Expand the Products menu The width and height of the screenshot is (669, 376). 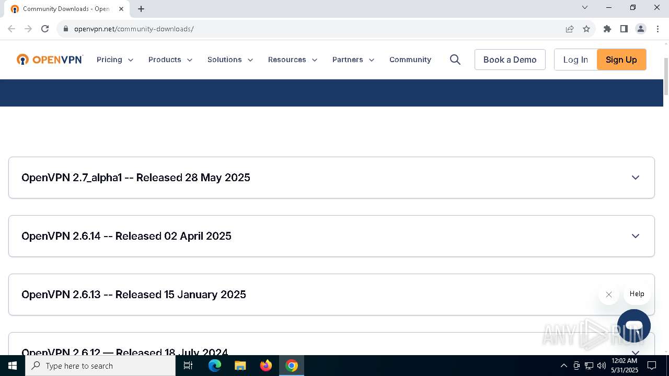point(170,60)
